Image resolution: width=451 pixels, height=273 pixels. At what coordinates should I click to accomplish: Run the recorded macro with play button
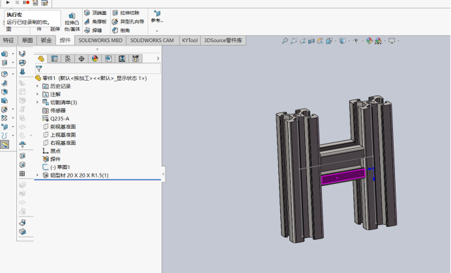(x=8, y=3)
